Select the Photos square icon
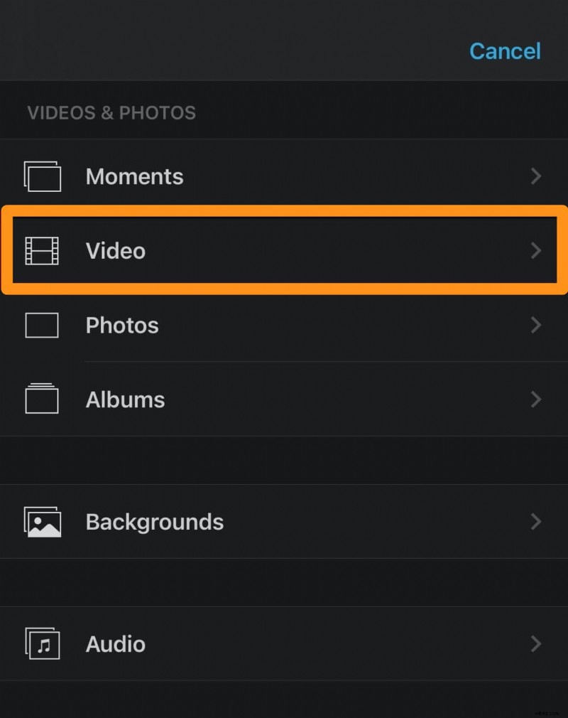 (x=43, y=325)
